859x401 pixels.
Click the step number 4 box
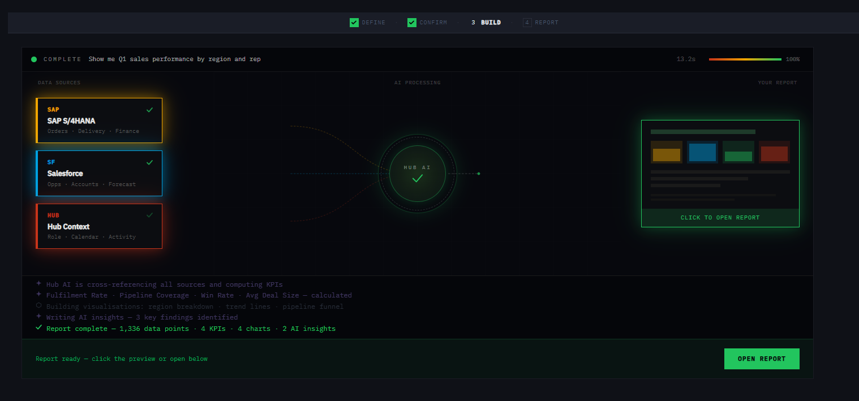point(527,23)
